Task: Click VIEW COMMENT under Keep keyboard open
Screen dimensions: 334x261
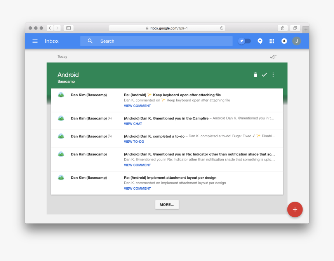Action: [137, 106]
